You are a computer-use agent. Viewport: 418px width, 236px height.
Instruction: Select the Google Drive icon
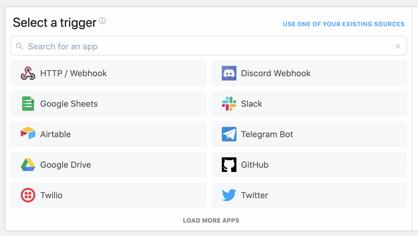click(28, 165)
